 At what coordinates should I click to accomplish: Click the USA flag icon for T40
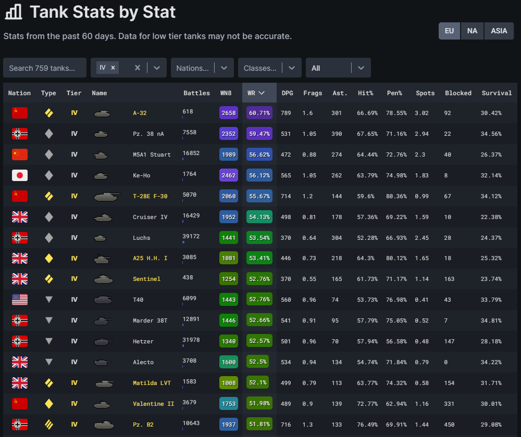(x=20, y=300)
